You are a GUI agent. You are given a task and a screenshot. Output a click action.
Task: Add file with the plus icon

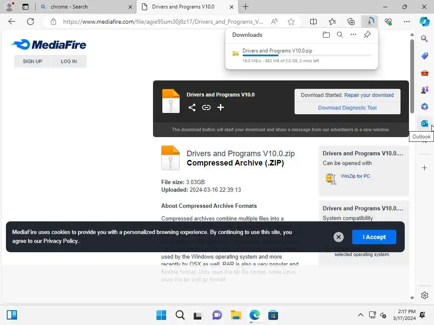(x=220, y=107)
